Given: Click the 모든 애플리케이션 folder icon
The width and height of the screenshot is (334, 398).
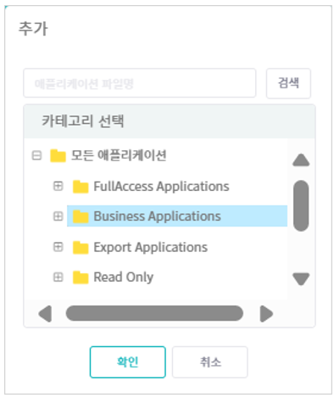Looking at the screenshot, I should (x=58, y=156).
